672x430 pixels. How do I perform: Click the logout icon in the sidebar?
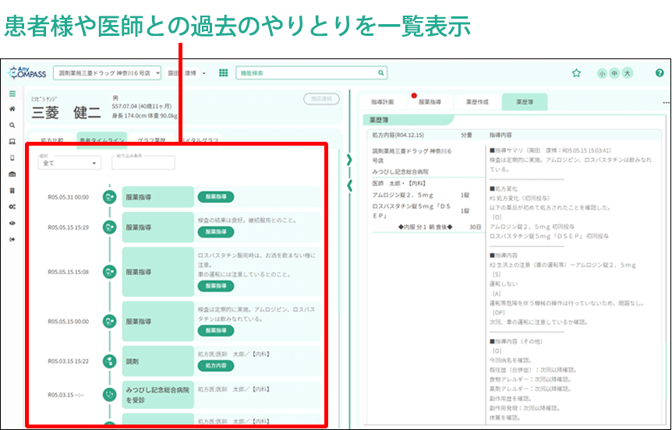(x=12, y=239)
